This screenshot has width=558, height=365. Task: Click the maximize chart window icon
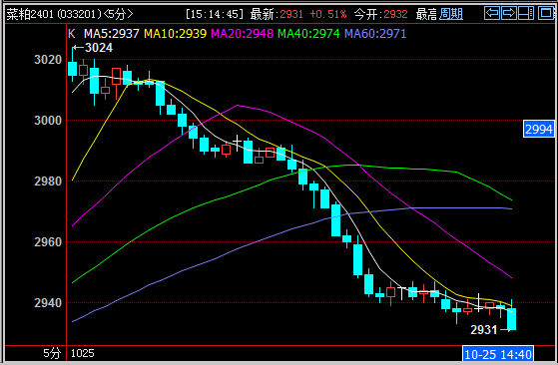(x=546, y=13)
